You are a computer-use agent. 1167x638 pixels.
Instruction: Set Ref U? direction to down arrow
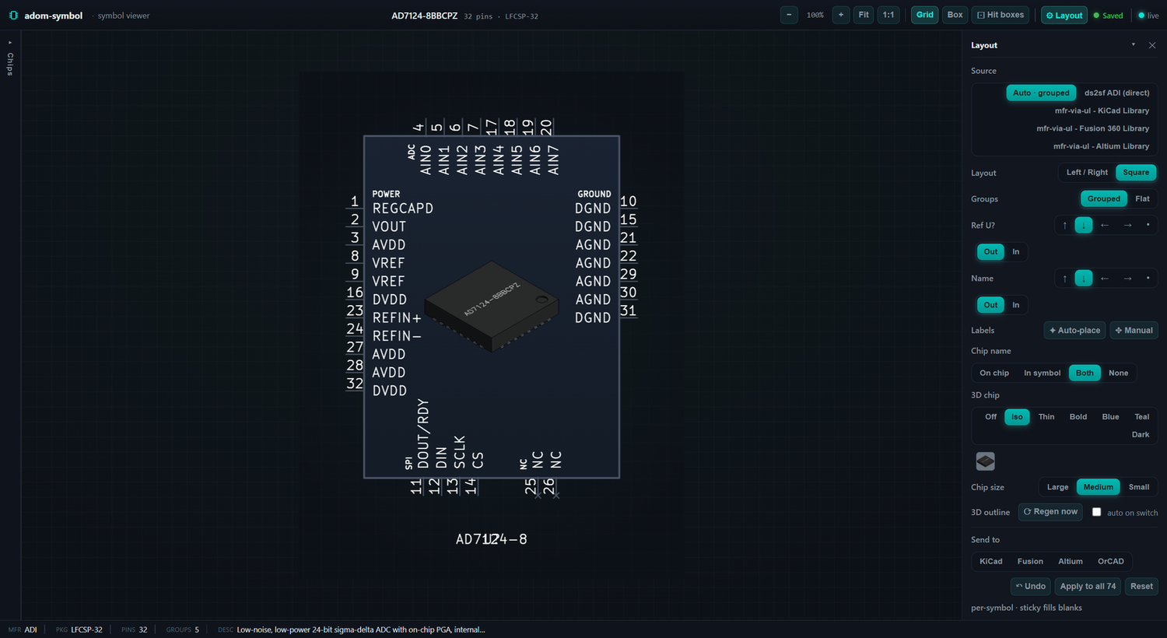click(x=1084, y=226)
